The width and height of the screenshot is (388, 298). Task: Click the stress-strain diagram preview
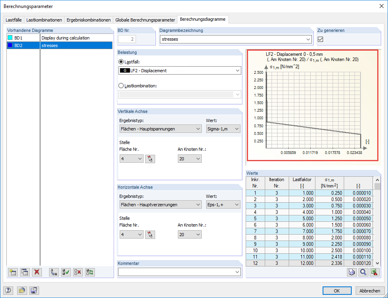click(313, 105)
